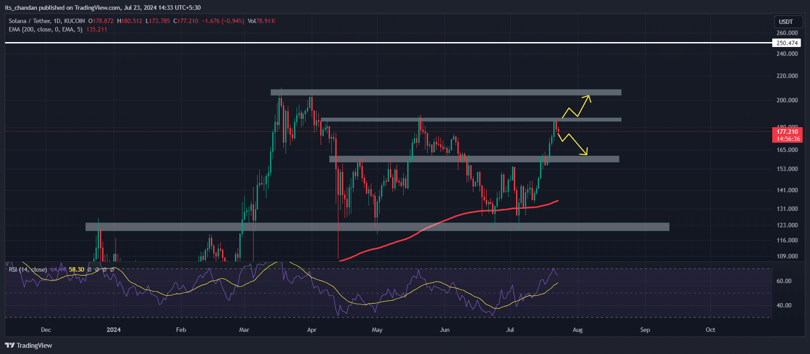Click the 260.000 price axis label
This screenshot has height=354, width=810.
pyautogui.click(x=787, y=33)
